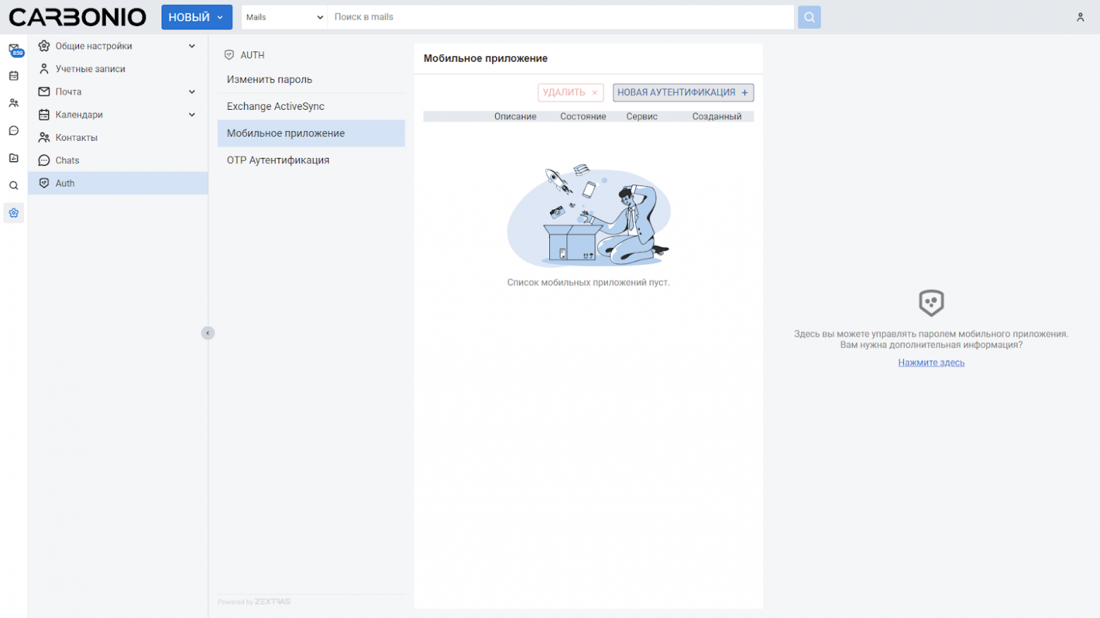Image resolution: width=1100 pixels, height=618 pixels.
Task: Click the blue search magnifier button
Action: coord(809,17)
